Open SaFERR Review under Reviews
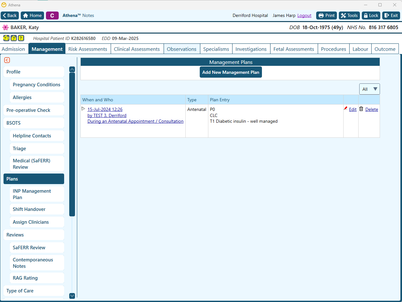Screen dimensions: 402x302 click(x=37, y=248)
